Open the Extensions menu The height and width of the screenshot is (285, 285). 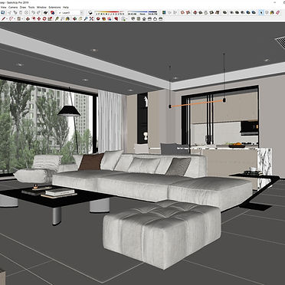[x=54, y=7]
